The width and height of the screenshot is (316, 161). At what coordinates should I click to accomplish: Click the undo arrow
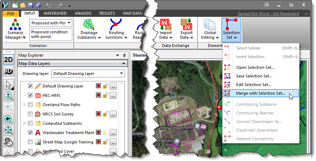(48, 5)
